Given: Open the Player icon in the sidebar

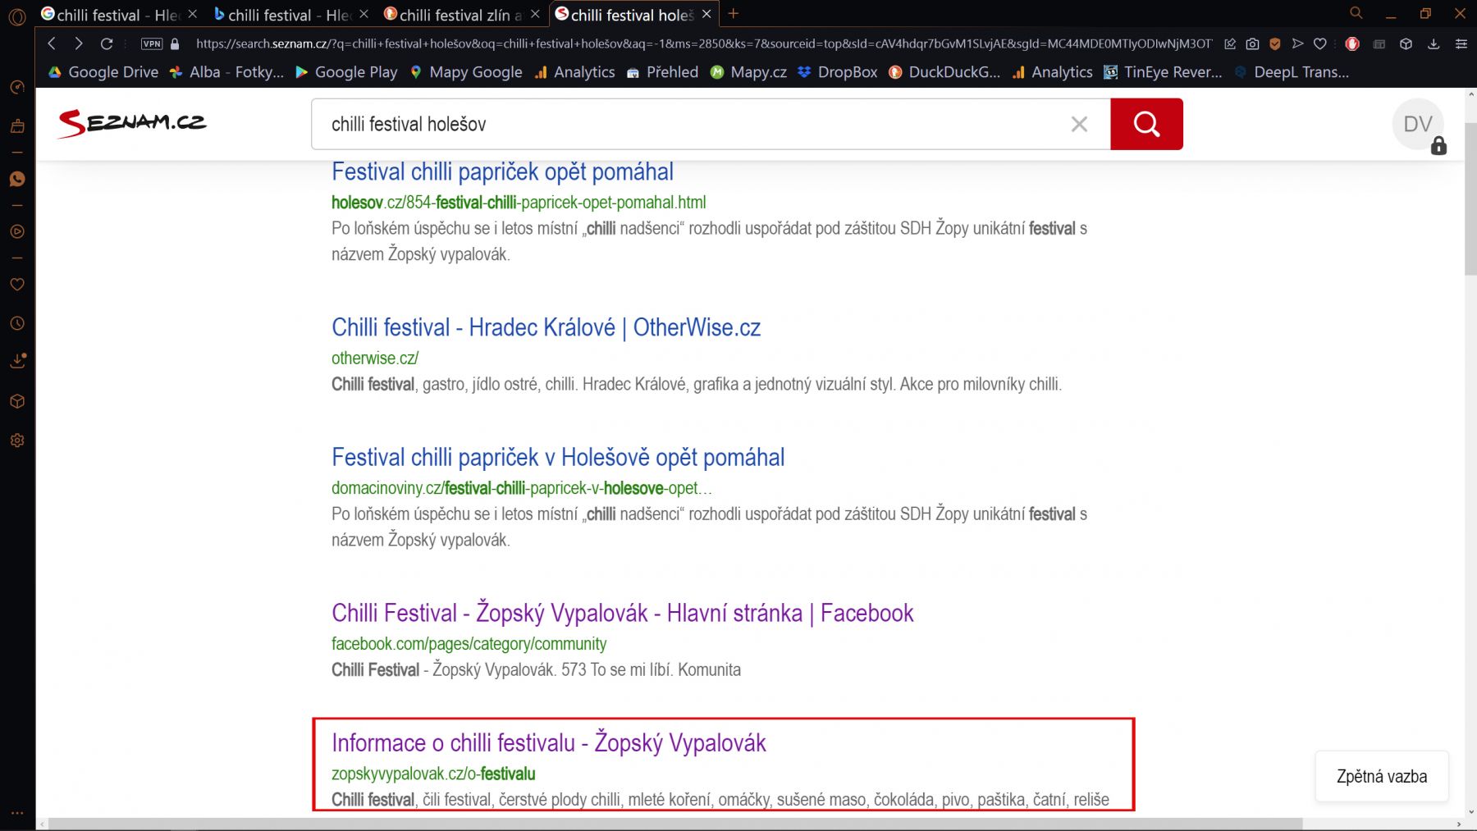Looking at the screenshot, I should pyautogui.click(x=17, y=232).
